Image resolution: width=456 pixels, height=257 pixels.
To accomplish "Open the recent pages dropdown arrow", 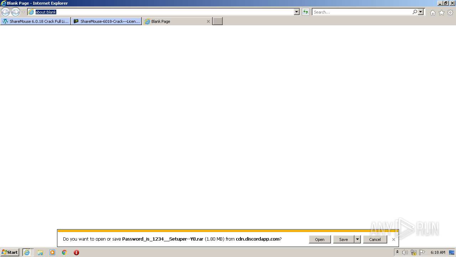I will point(23,12).
